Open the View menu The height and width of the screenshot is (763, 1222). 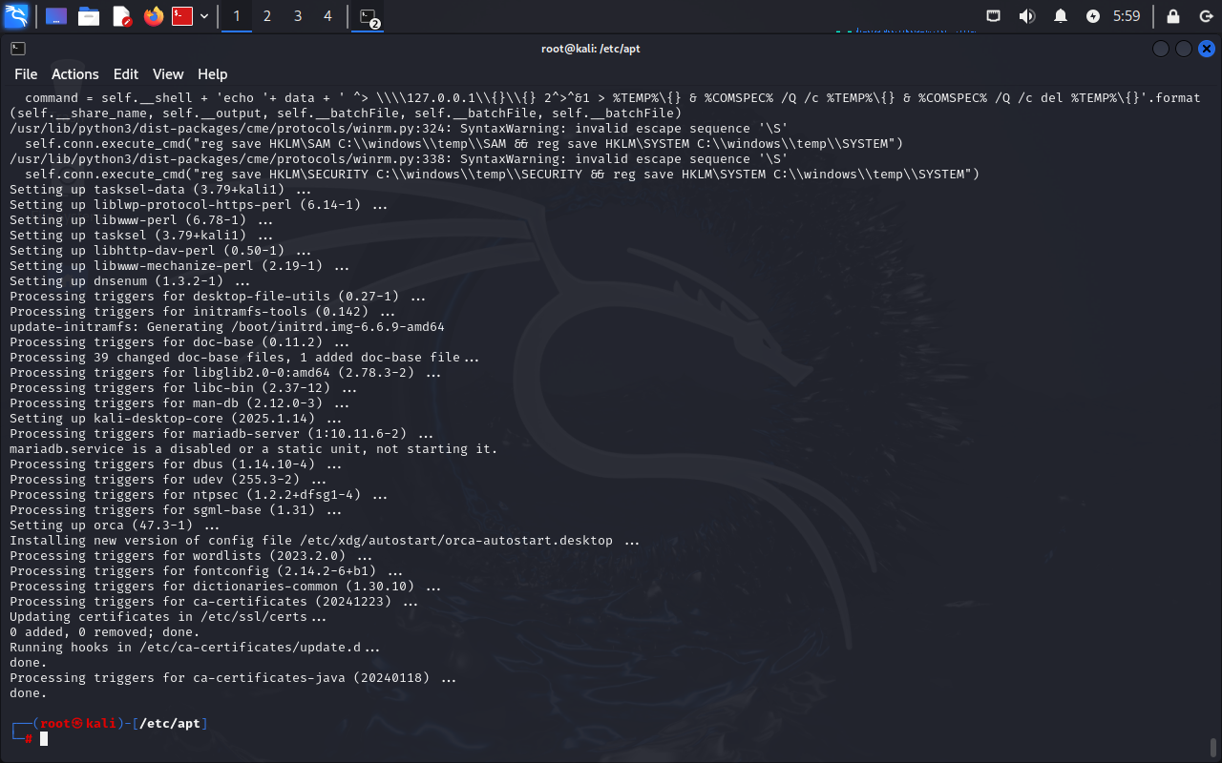pos(168,74)
